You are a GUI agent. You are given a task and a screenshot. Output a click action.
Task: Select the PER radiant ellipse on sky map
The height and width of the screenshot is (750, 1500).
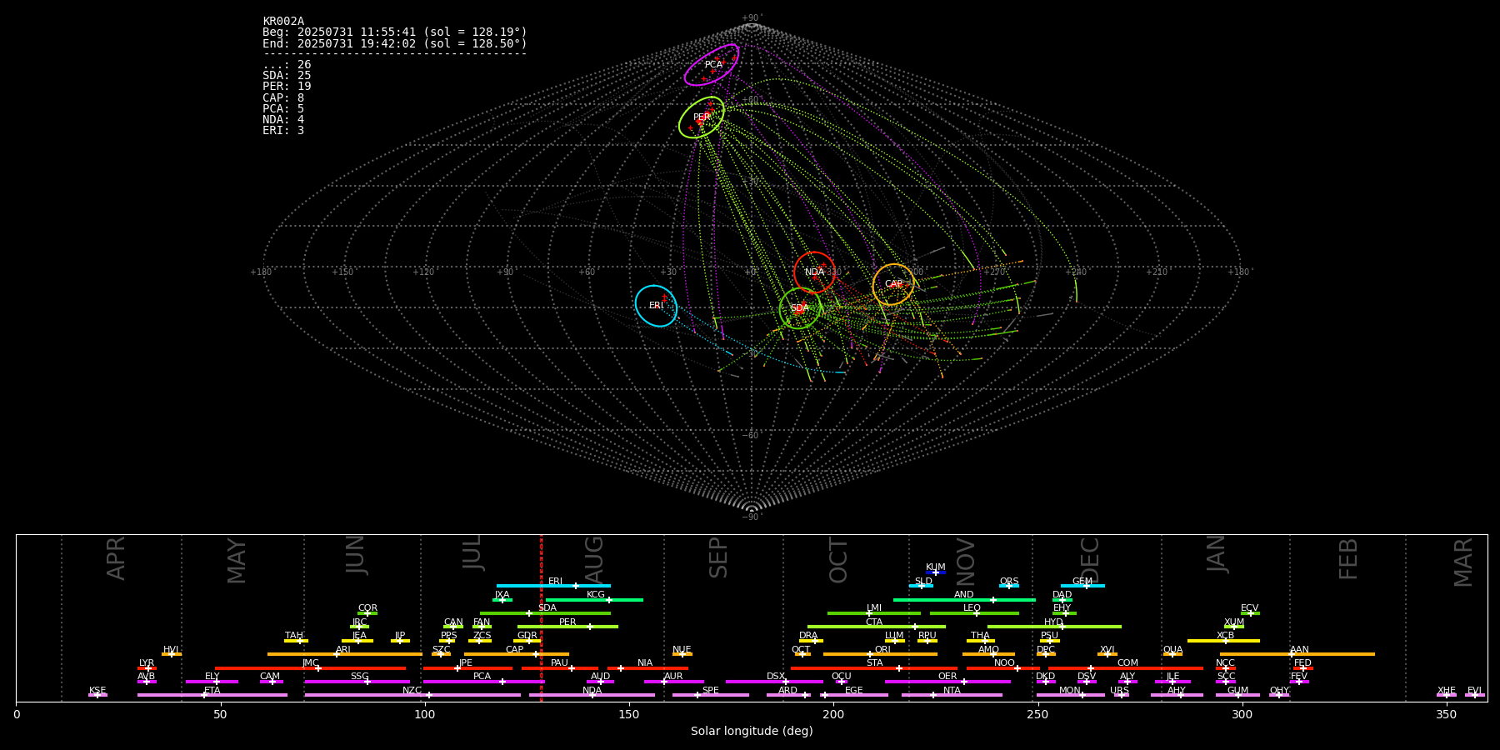(702, 117)
